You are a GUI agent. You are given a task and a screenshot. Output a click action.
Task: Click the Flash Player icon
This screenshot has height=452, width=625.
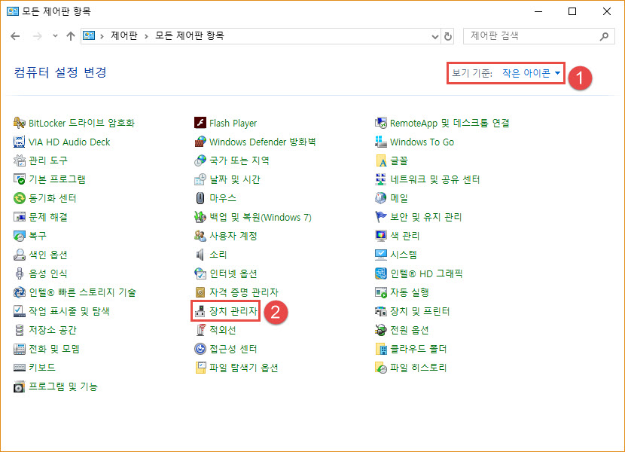200,123
